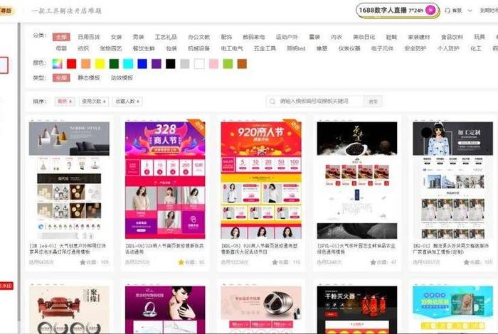Sort templates by 使用次数
The height and width of the screenshot is (334, 498).
pos(94,102)
